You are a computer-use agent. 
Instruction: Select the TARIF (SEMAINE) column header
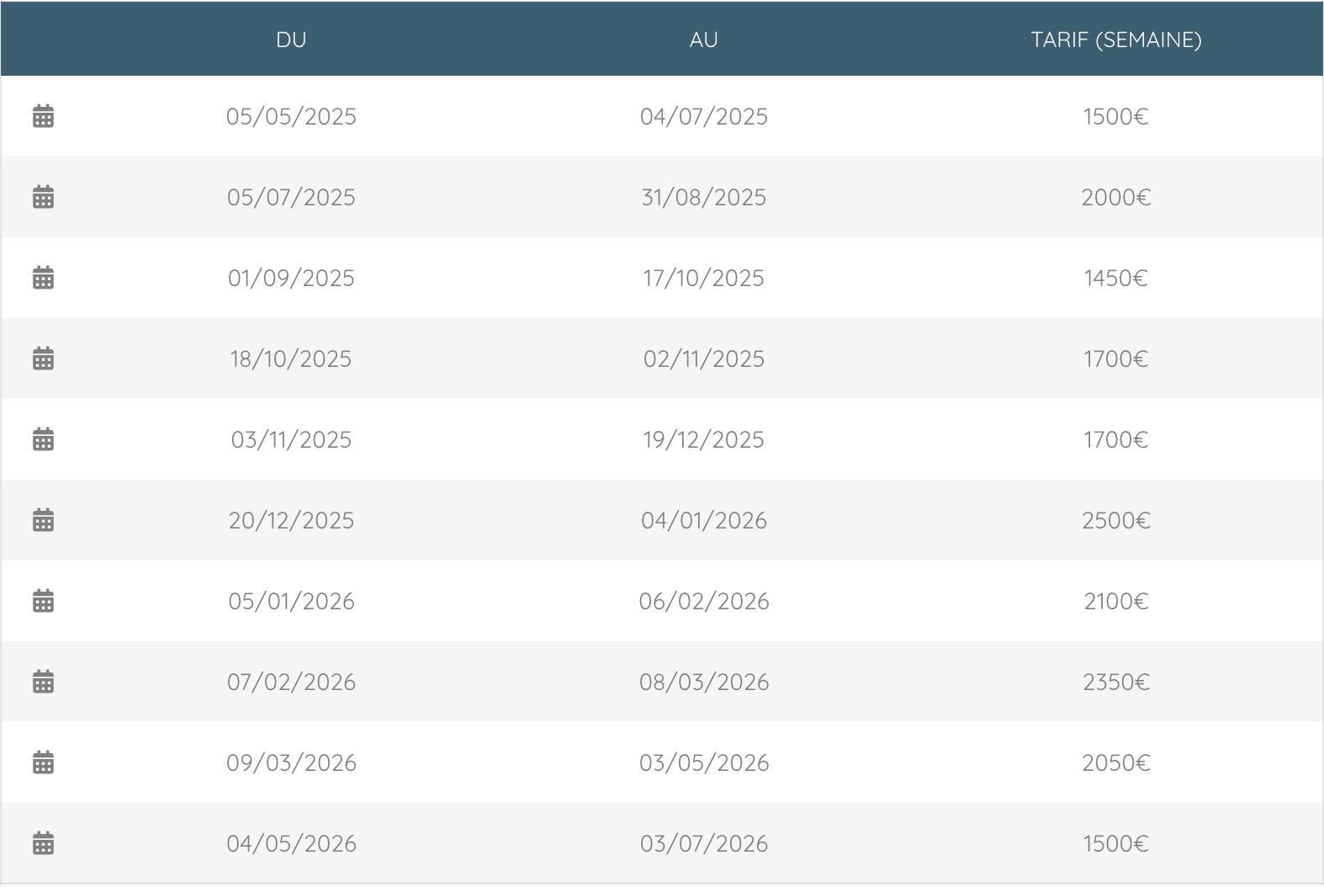pyautogui.click(x=1116, y=40)
